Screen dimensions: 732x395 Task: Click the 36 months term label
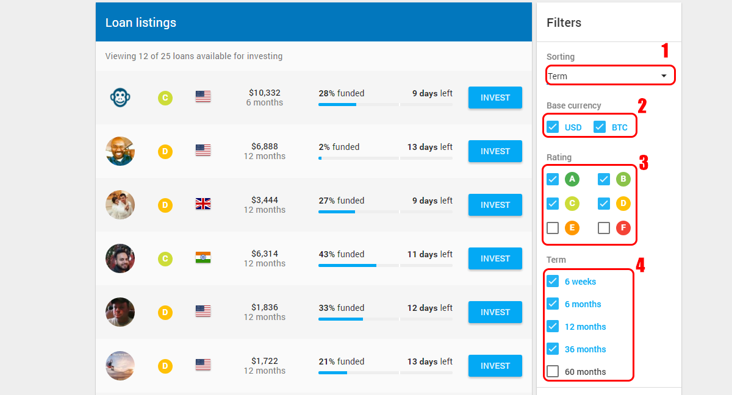pyautogui.click(x=586, y=349)
